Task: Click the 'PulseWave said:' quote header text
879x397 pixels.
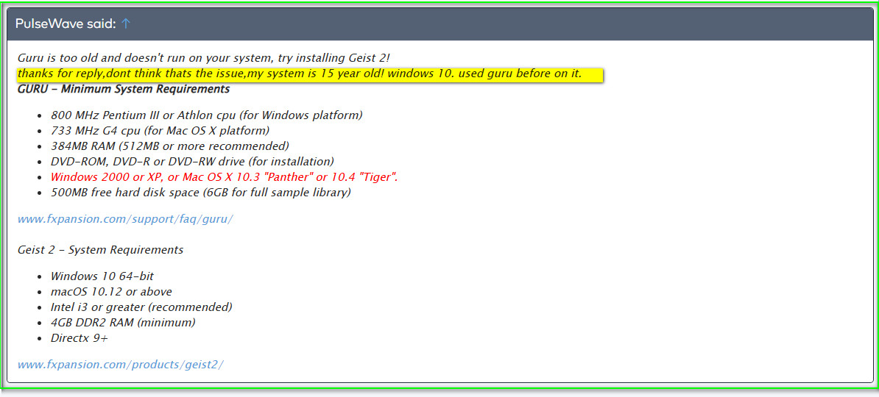Action: pos(66,24)
